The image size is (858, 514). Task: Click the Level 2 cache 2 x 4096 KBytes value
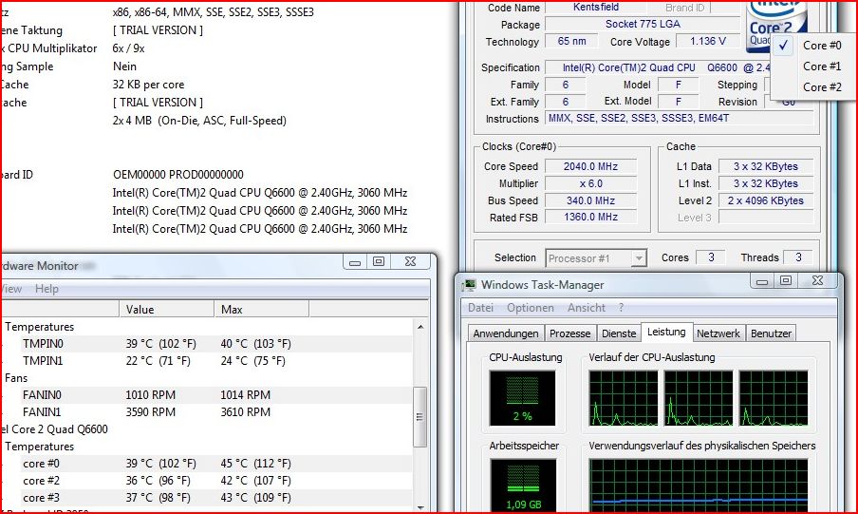766,200
